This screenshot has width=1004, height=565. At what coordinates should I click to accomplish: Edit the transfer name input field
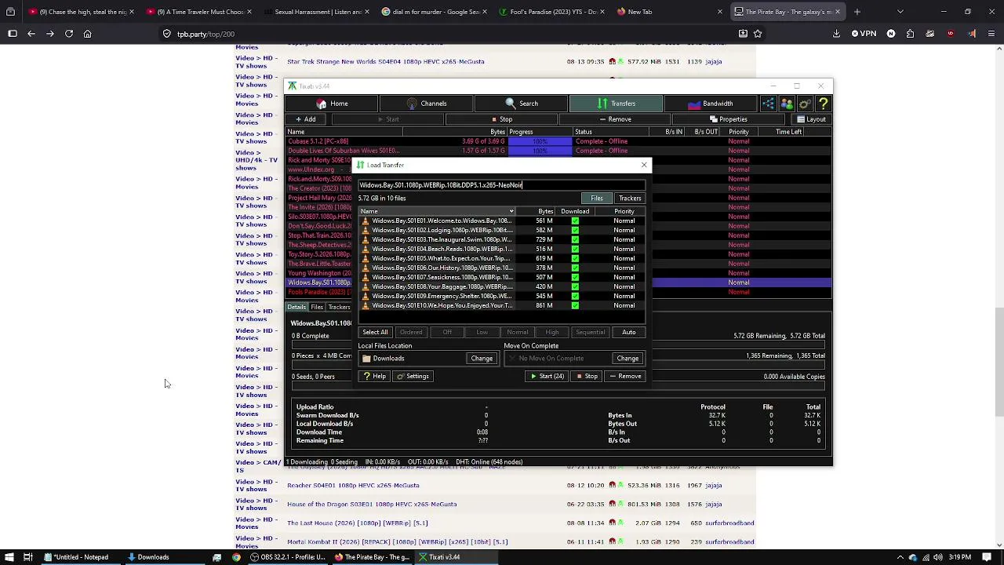[501, 185]
